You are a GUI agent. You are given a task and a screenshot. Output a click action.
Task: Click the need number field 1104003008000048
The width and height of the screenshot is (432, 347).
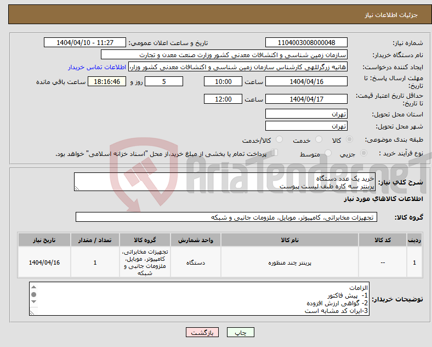[x=306, y=42]
